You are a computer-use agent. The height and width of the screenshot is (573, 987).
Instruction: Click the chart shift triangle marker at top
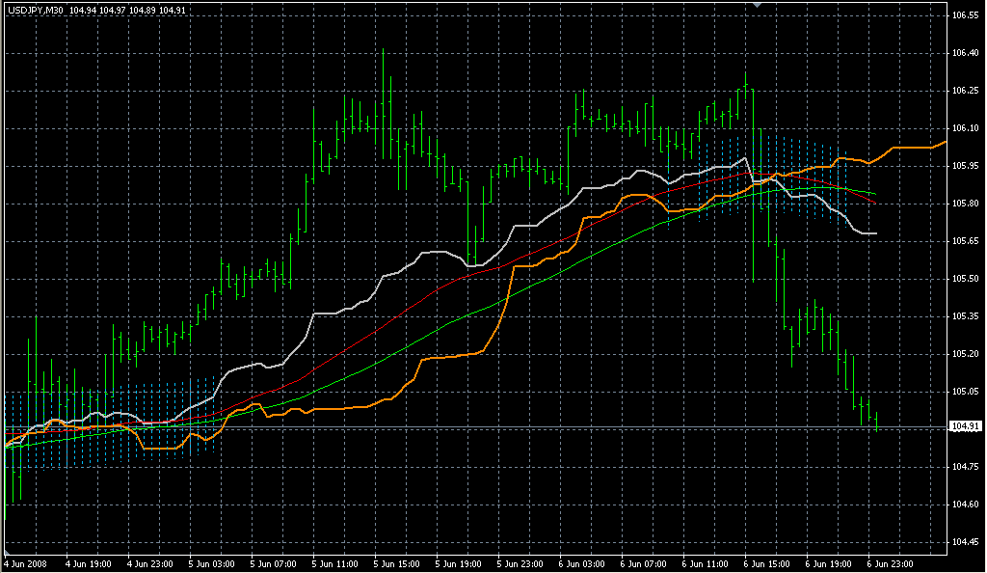[757, 6]
